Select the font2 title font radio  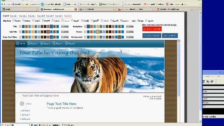(23, 21)
